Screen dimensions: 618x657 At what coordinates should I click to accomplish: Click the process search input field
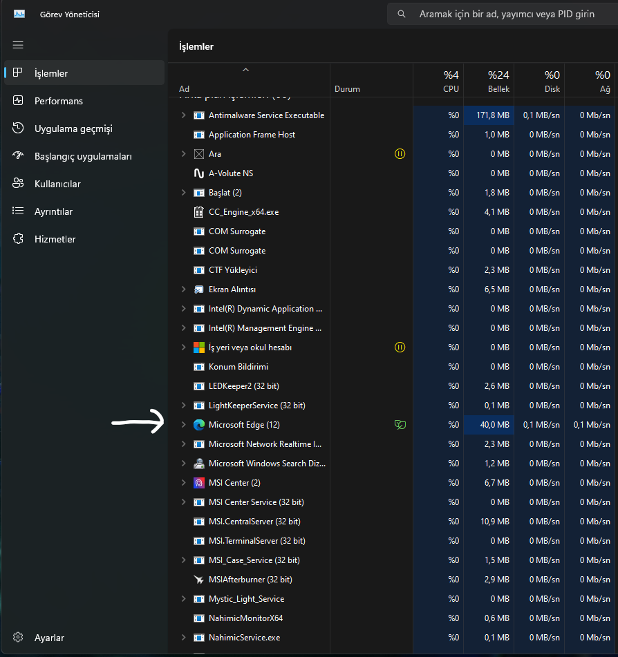(503, 14)
